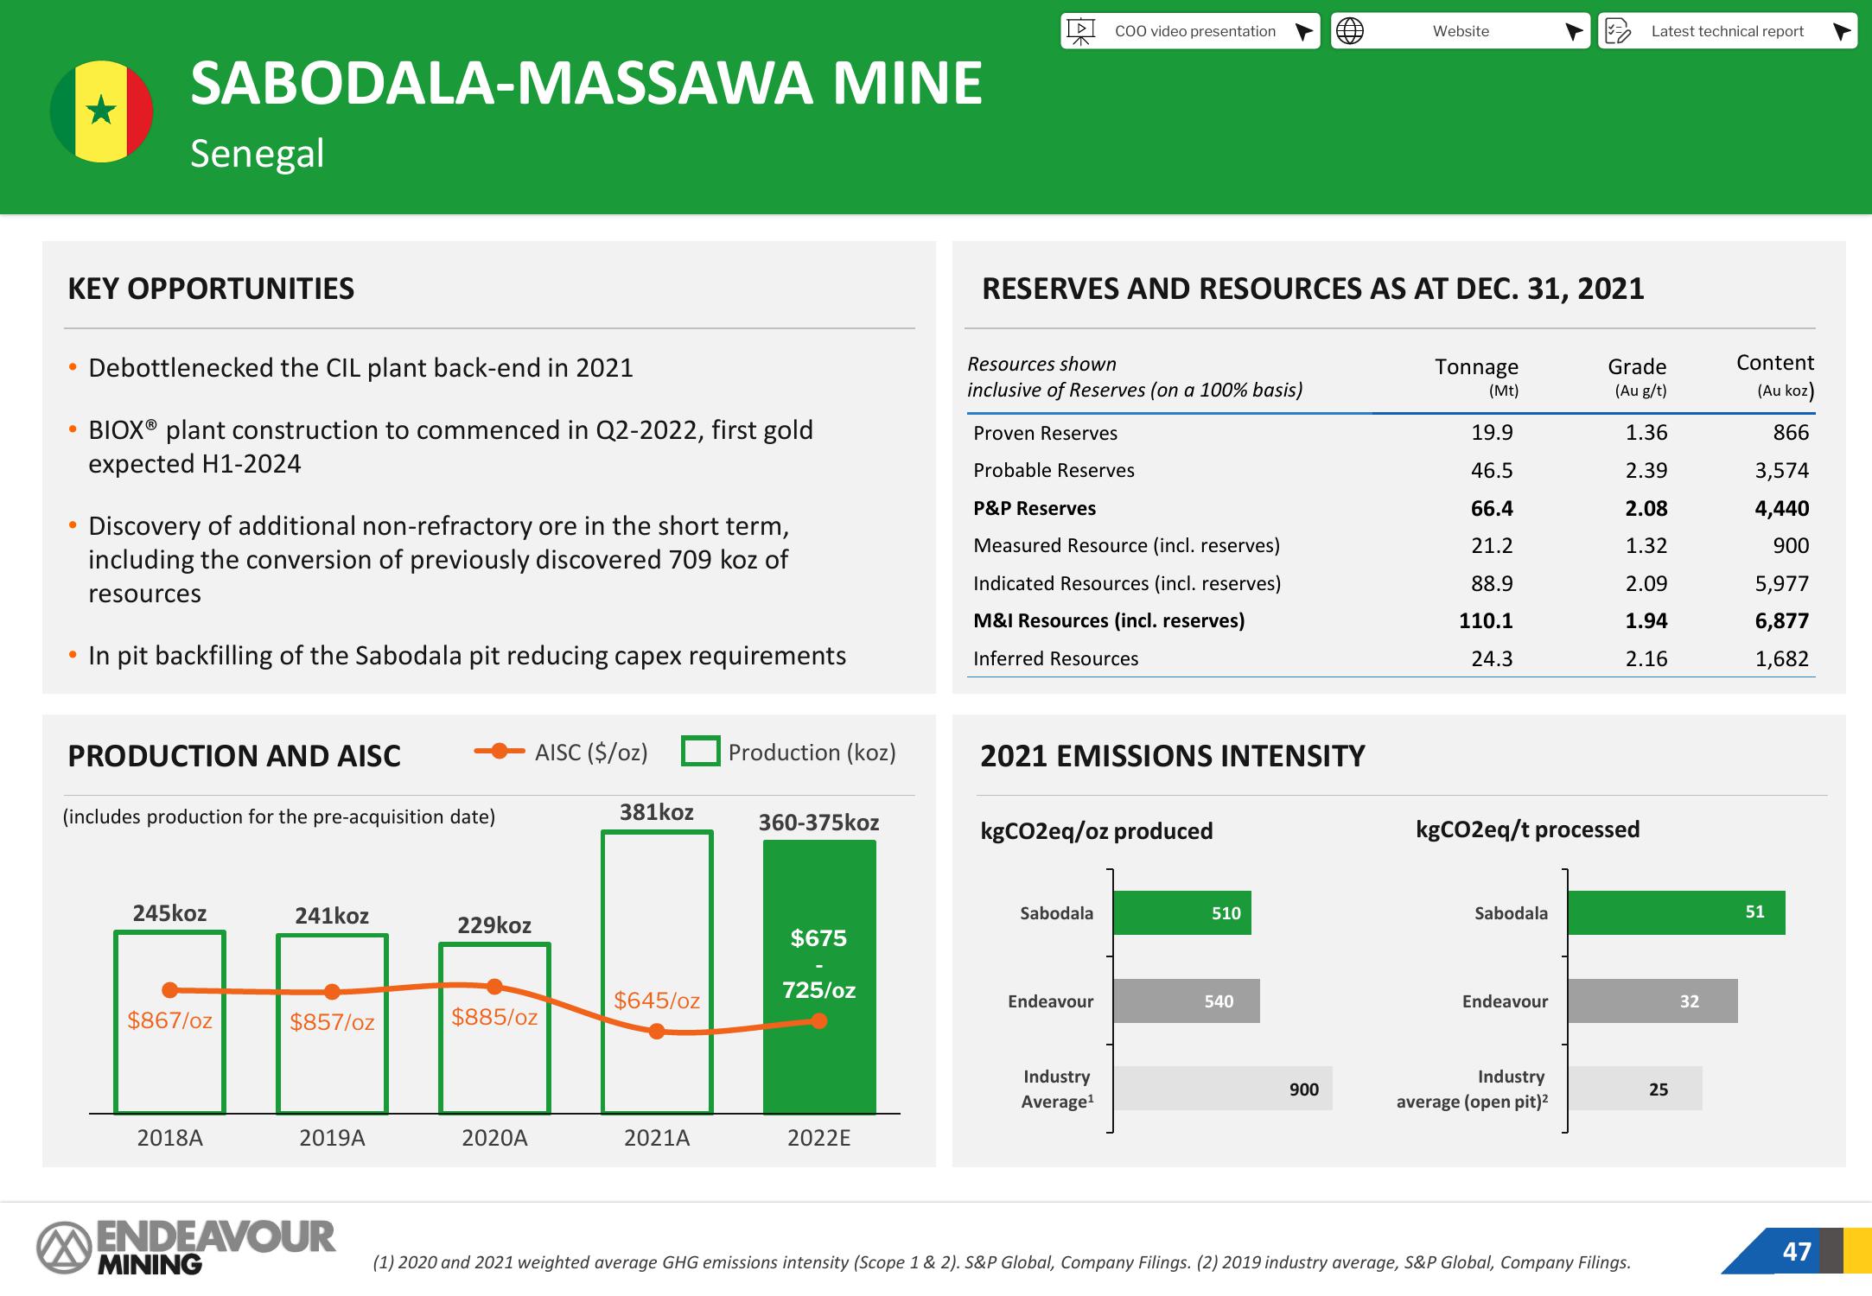
Task: Click cursor arrow beside COO video presentation
Action: 1304,33
